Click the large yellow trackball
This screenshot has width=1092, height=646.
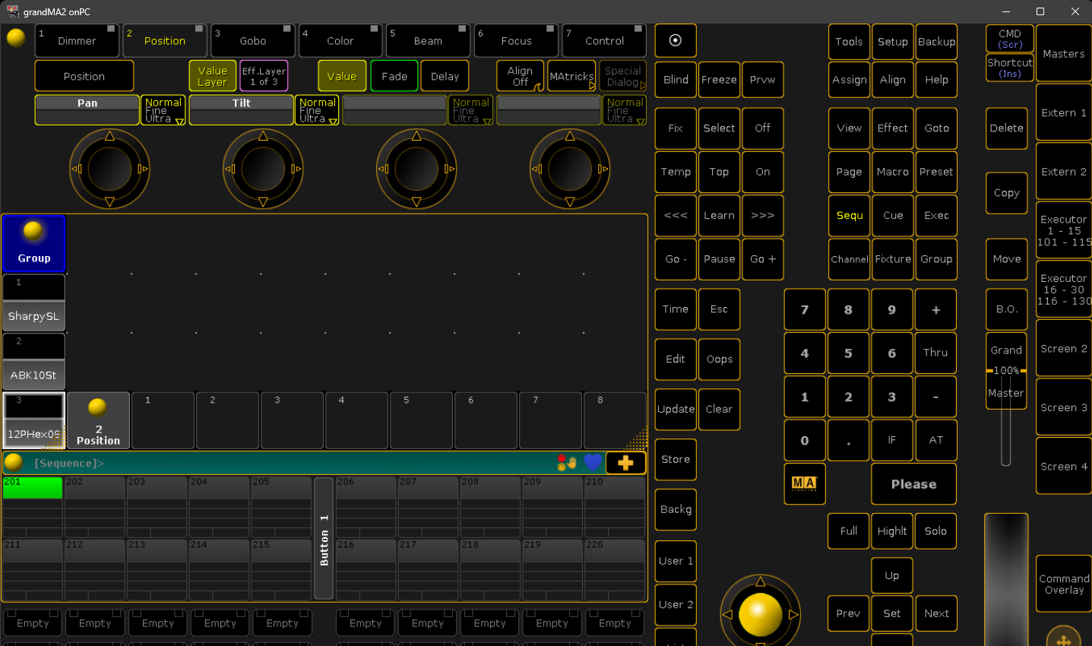(760, 614)
